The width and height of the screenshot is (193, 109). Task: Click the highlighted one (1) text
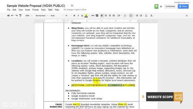coord(76,104)
